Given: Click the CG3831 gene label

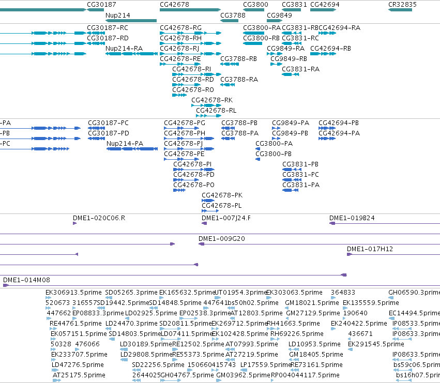Looking at the screenshot, I should tap(294, 5).
